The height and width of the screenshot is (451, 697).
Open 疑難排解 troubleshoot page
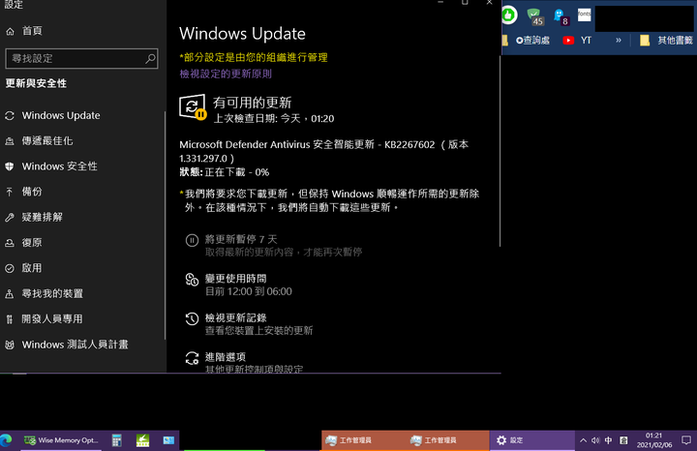click(x=43, y=217)
